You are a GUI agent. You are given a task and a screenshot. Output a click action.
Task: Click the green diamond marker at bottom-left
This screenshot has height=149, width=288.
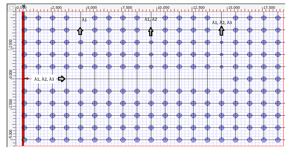tap(24, 140)
